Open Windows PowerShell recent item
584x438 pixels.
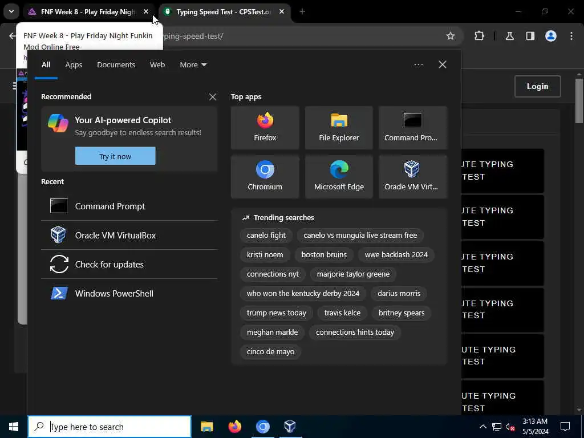tap(129, 293)
